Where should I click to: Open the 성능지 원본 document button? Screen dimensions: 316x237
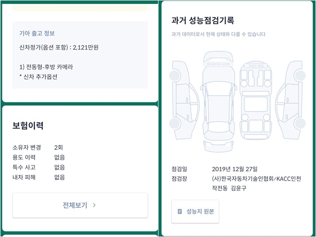[195, 211]
